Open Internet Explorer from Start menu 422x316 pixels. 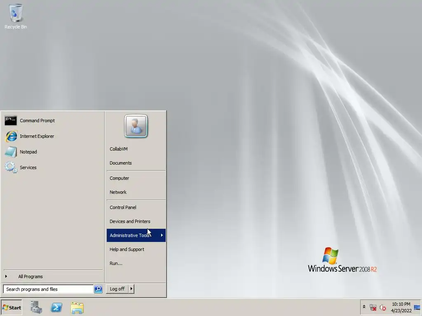pyautogui.click(x=53, y=136)
